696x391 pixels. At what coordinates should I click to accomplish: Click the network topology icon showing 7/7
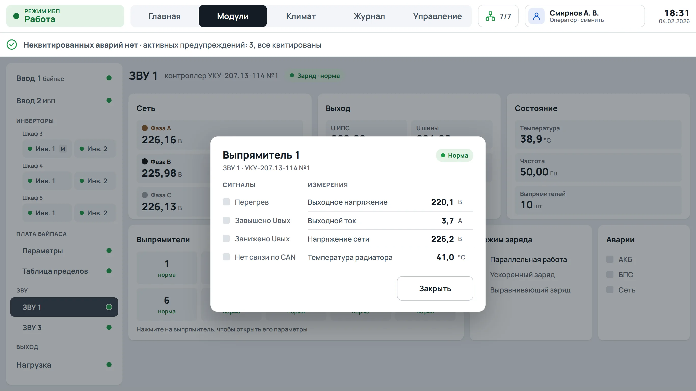pyautogui.click(x=490, y=16)
